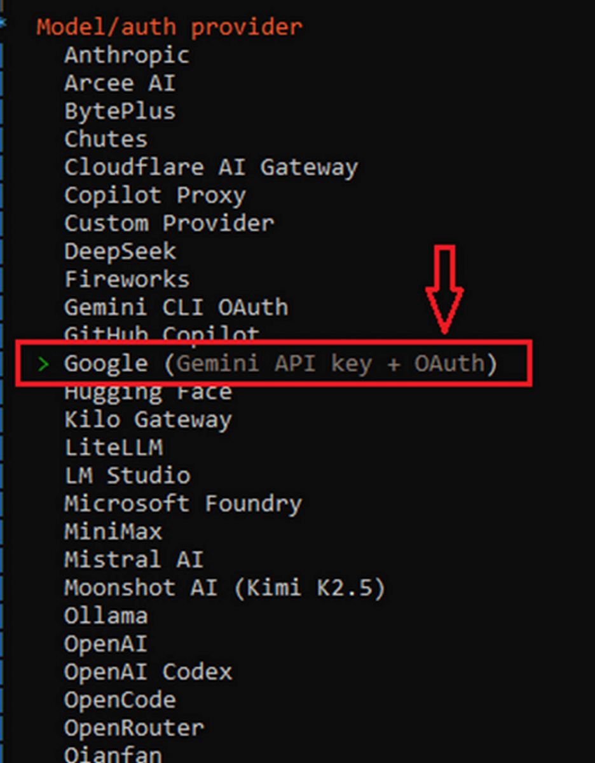
Task: Select the LiteLLM entry
Action: (113, 448)
